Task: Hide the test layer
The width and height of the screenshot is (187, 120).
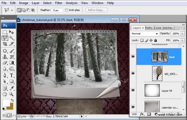Action: coord(133,56)
